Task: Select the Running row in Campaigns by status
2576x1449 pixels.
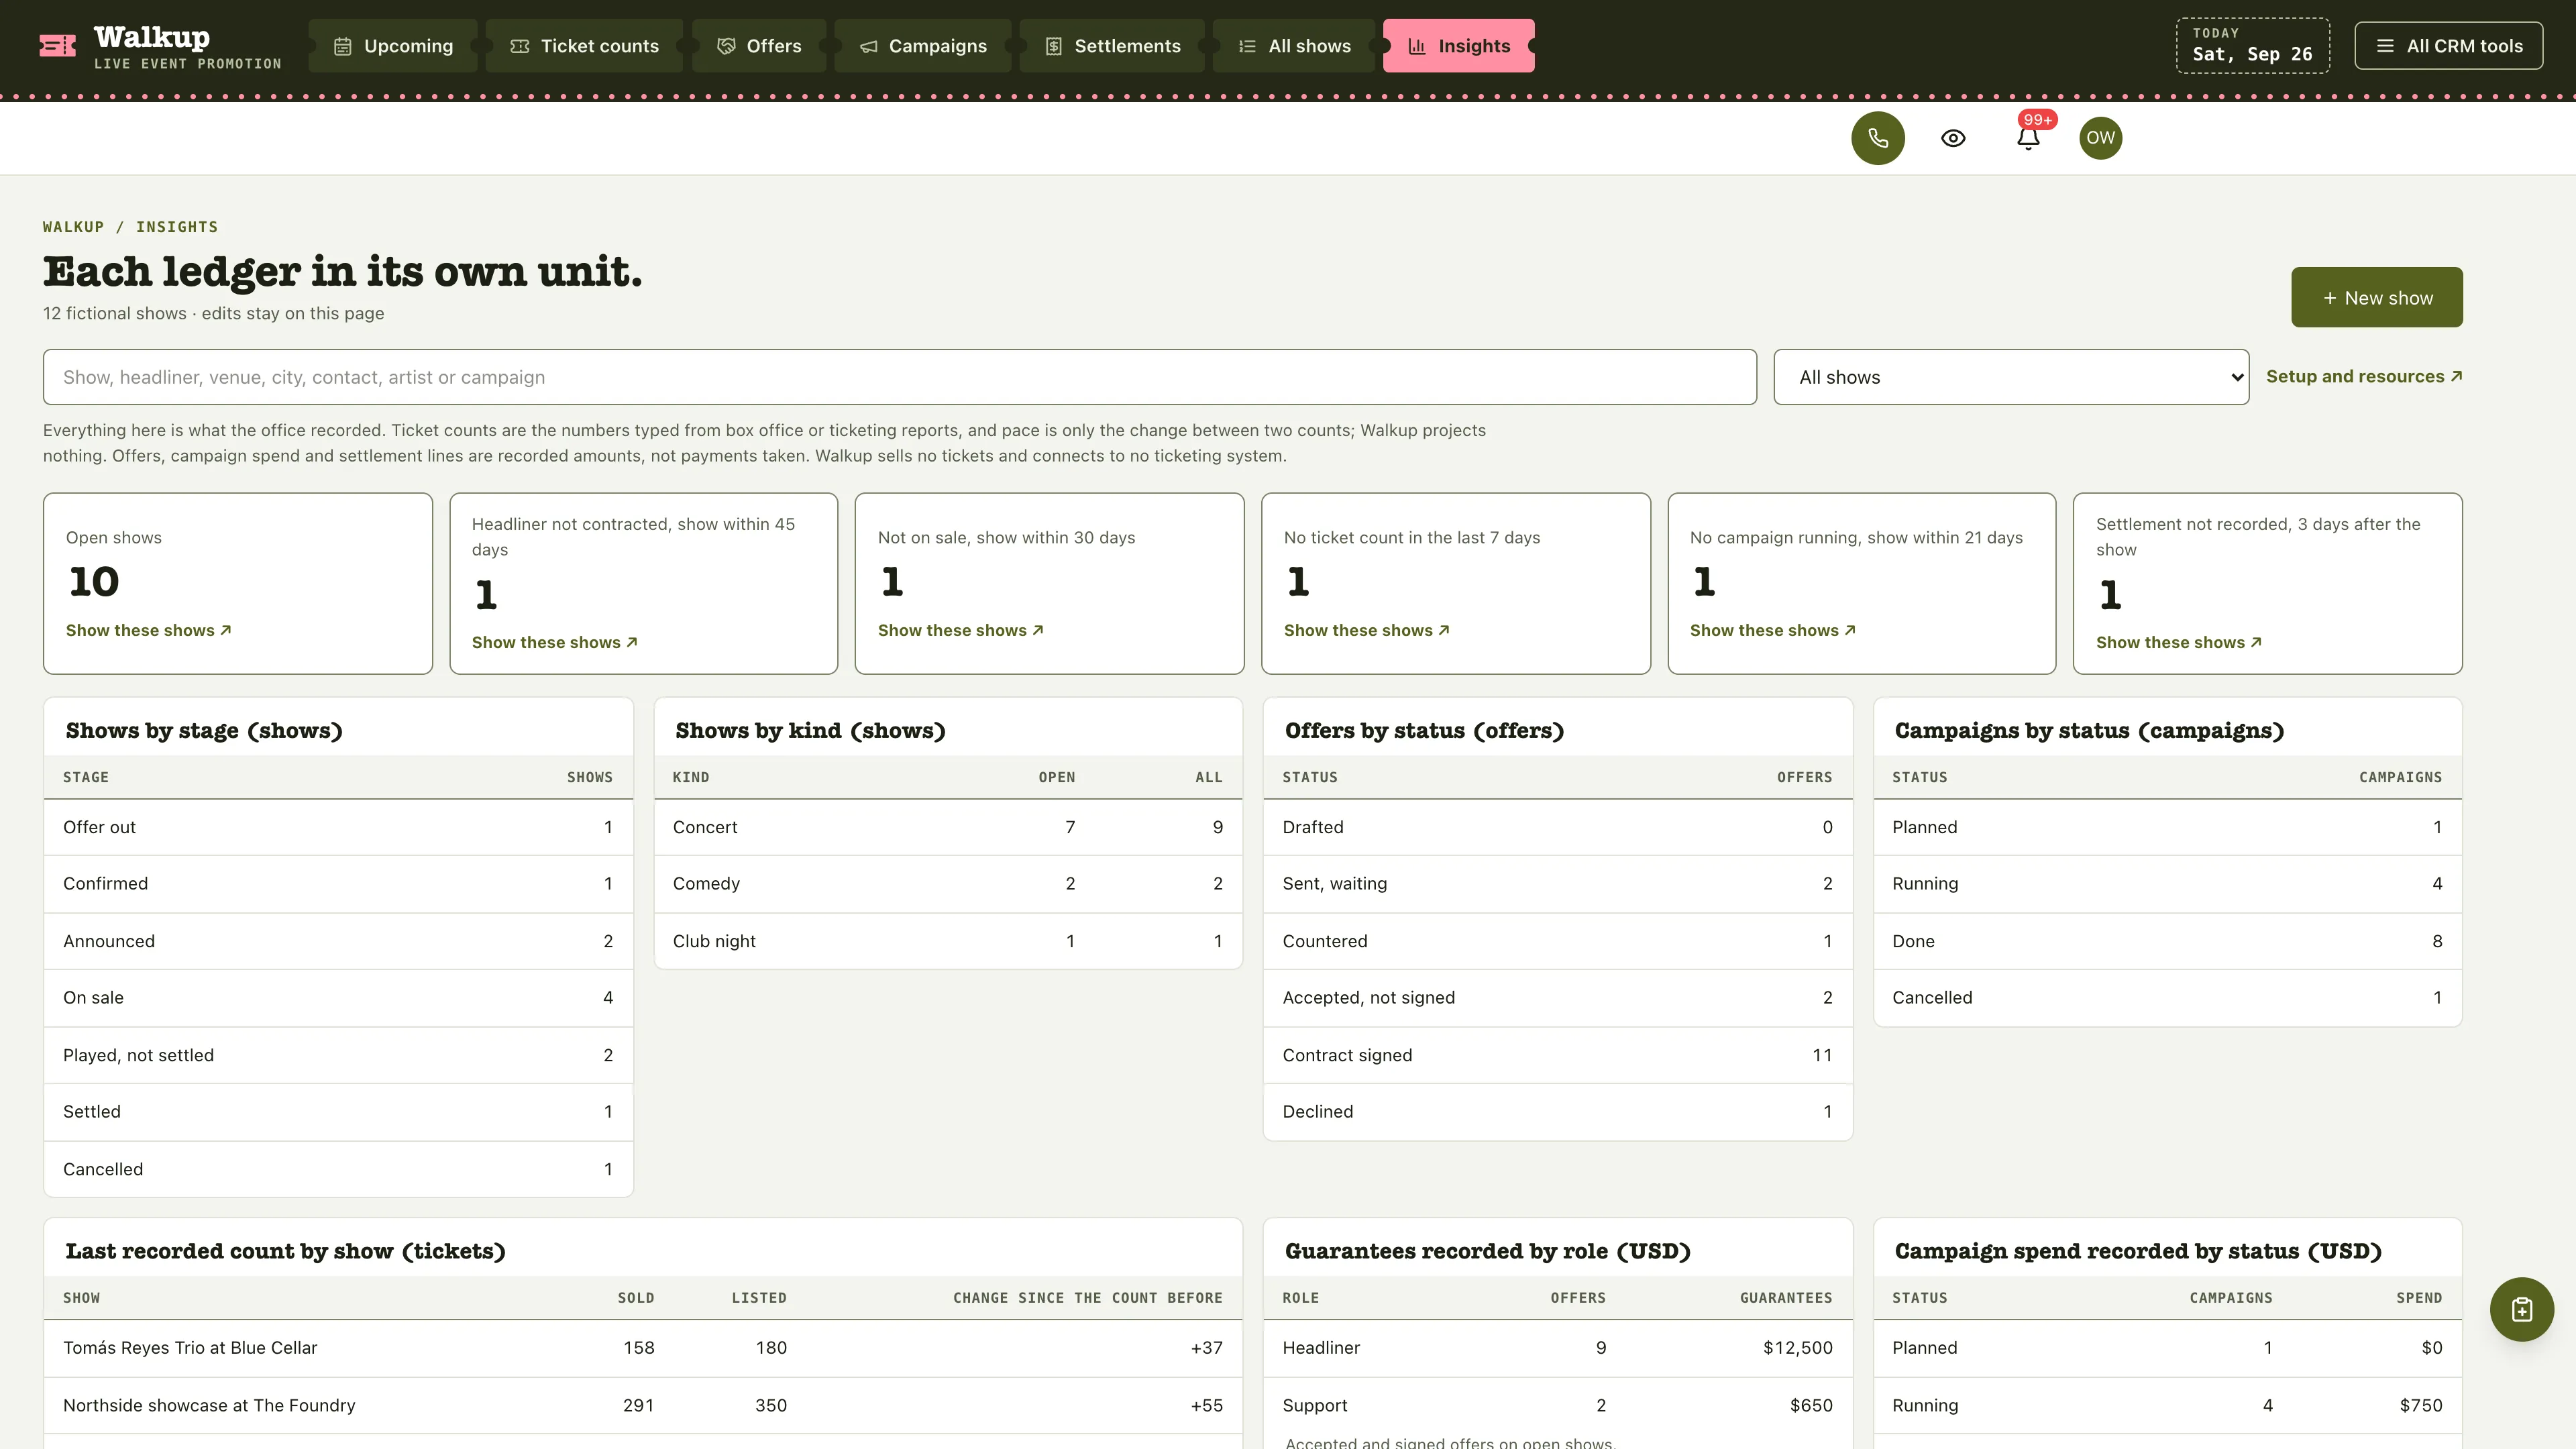Action: coord(2168,884)
